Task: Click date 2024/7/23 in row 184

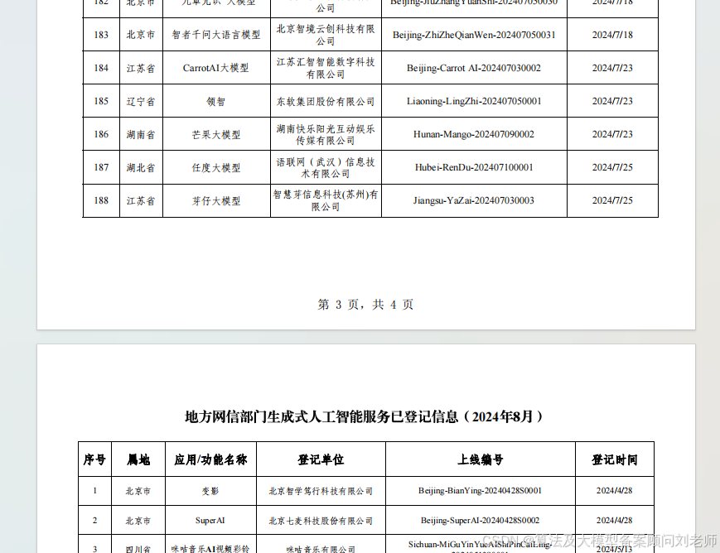Action: tap(612, 68)
